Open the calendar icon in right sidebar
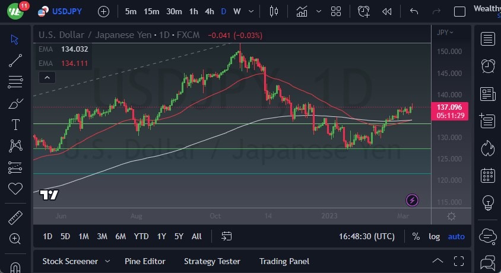501x273 pixels. tap(488, 174)
